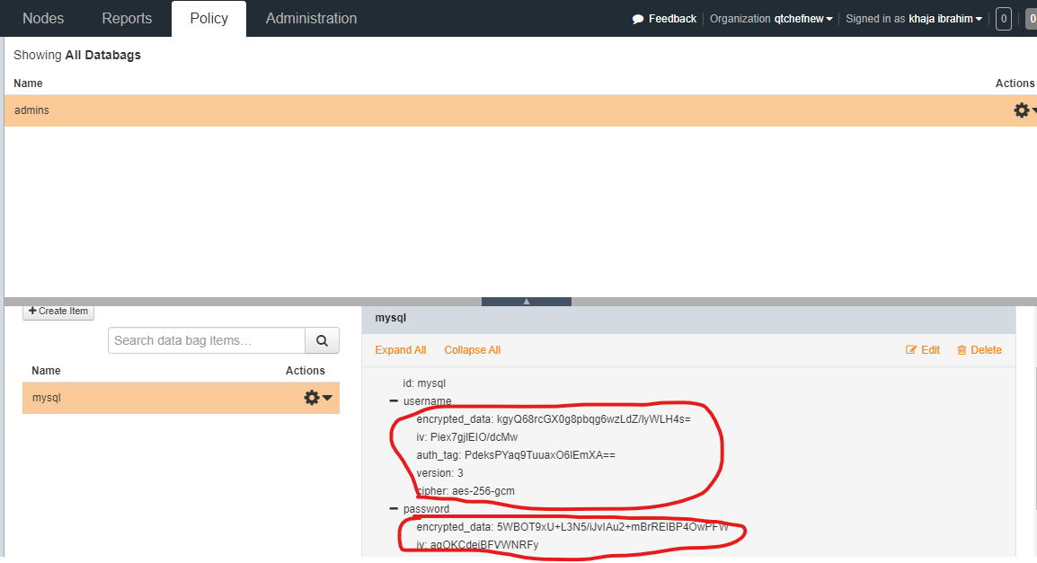The image size is (1037, 563).
Task: Select the mysql data bag item
Action: point(181,398)
